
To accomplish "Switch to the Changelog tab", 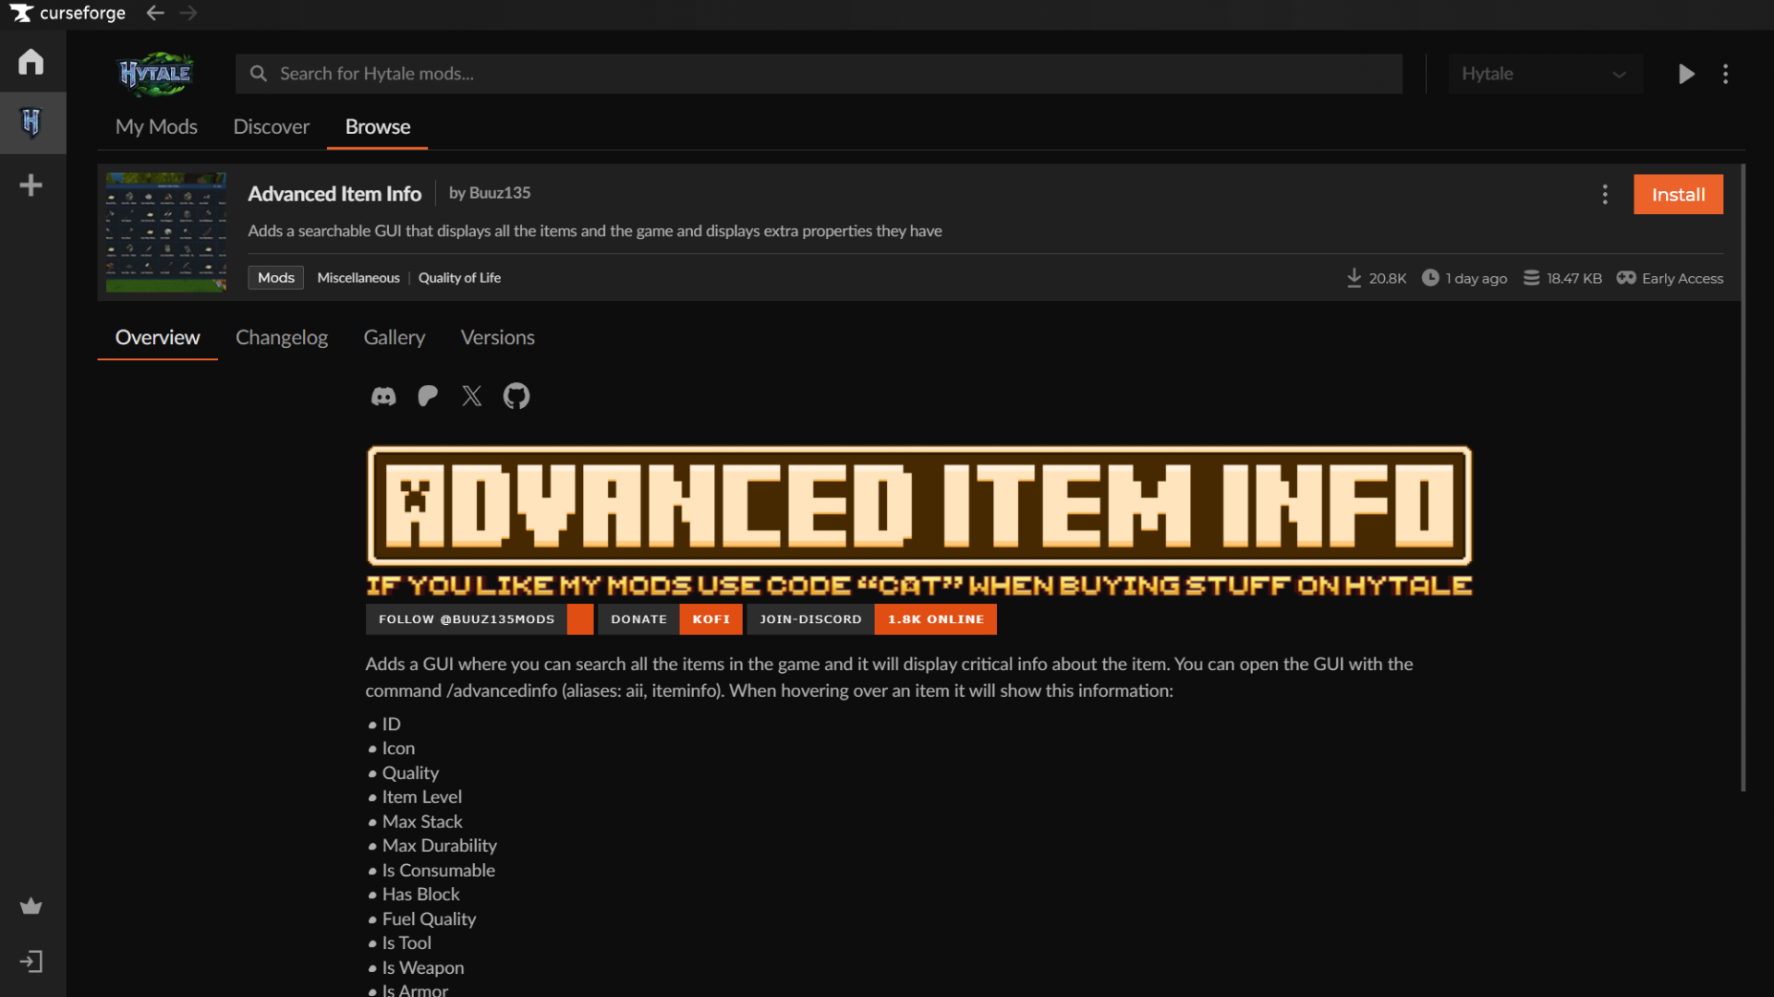I will pos(282,338).
